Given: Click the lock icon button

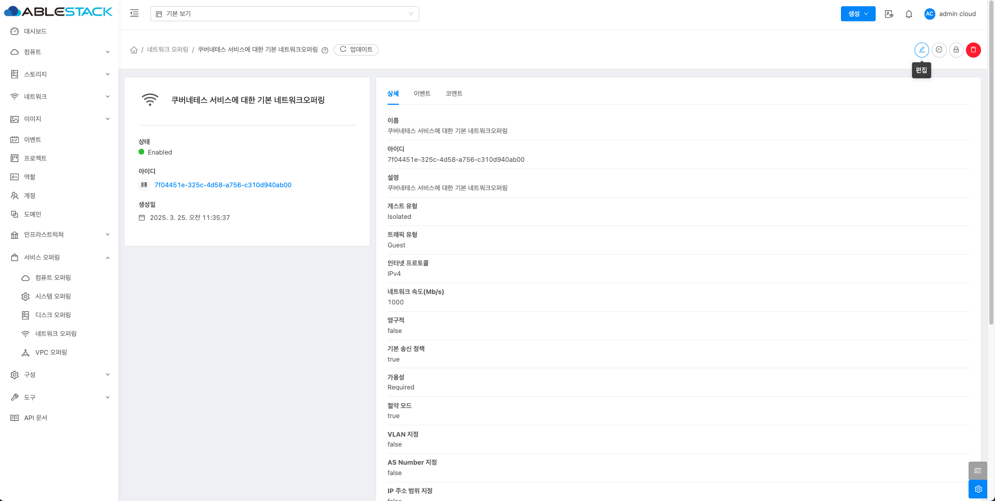Looking at the screenshot, I should click(956, 50).
